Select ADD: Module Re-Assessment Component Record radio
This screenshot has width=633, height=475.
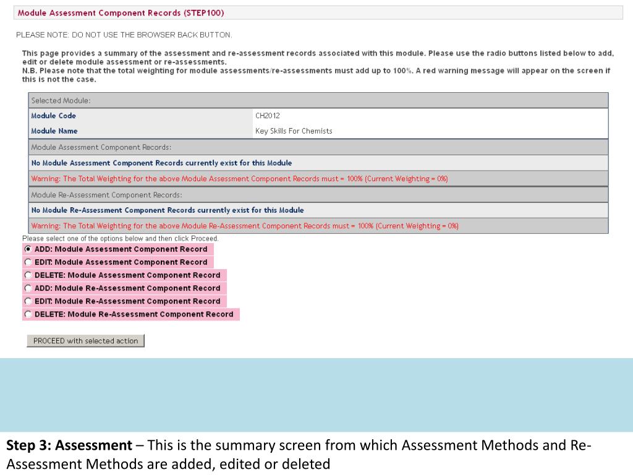click(x=28, y=288)
